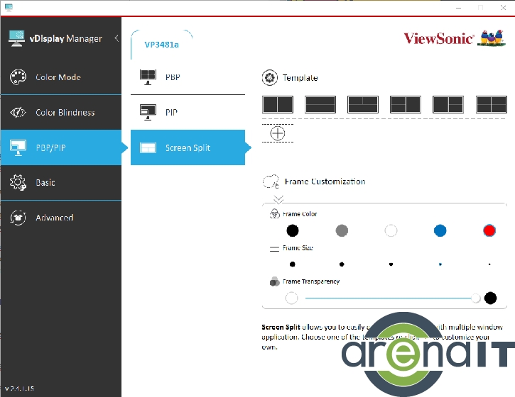Choose the black frame color
Image resolution: width=515 pixels, height=397 pixels.
click(x=293, y=230)
